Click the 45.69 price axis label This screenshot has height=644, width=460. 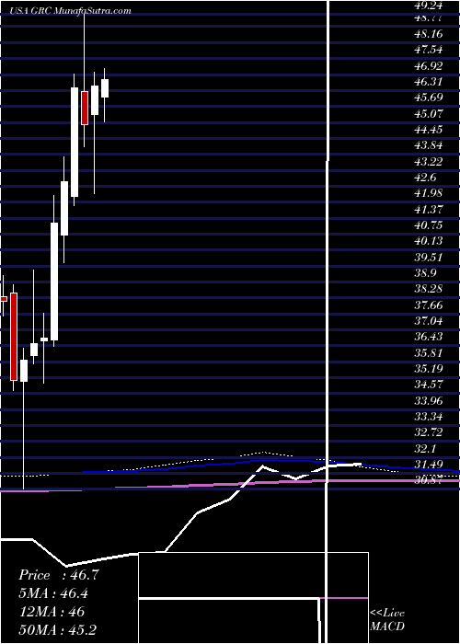click(x=429, y=98)
